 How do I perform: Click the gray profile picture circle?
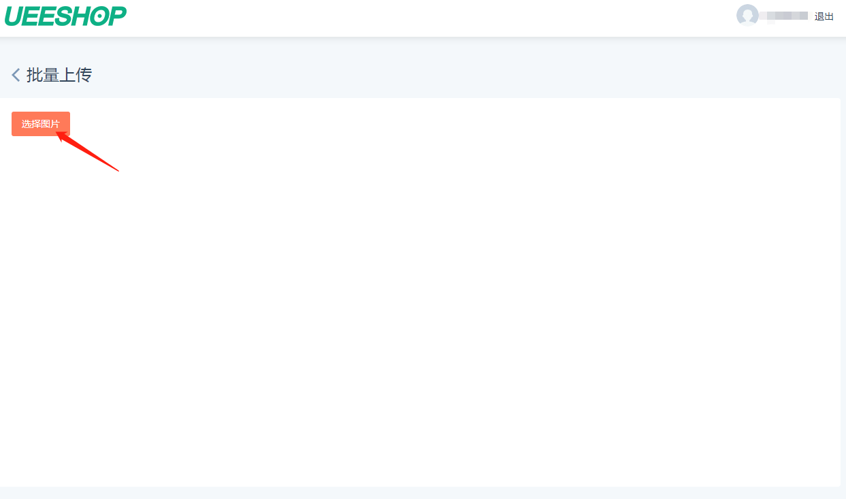point(747,16)
